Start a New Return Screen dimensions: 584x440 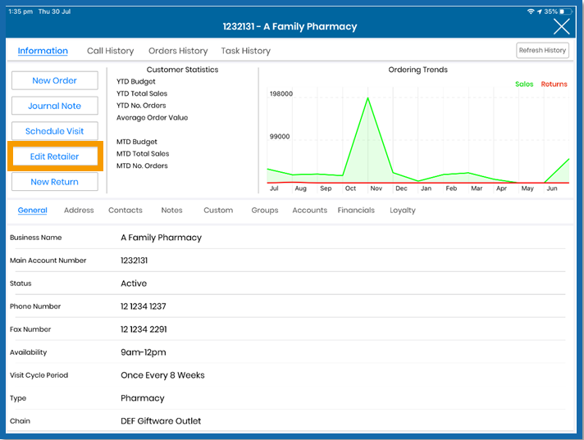click(55, 182)
